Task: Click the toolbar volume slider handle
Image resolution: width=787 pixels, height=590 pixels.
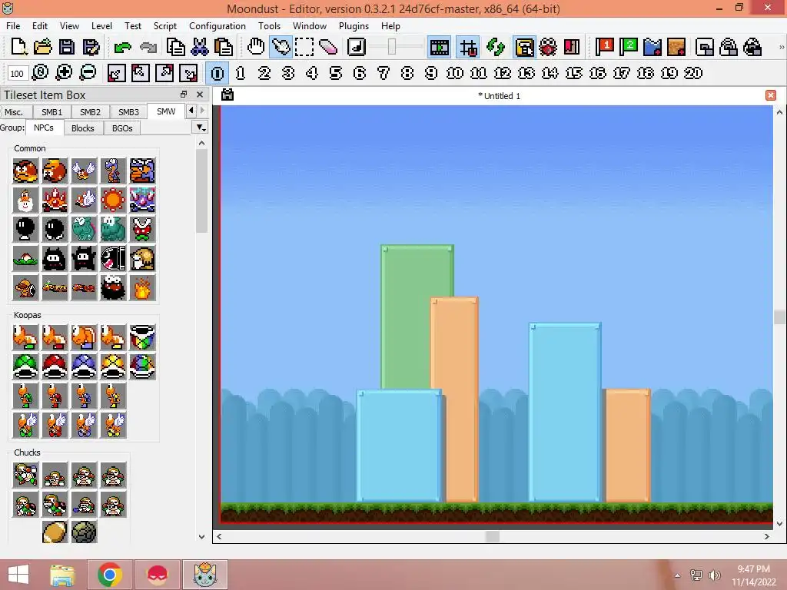Action: [x=392, y=47]
